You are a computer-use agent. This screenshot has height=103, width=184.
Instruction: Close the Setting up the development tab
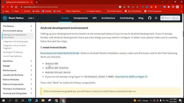tap(31, 2)
